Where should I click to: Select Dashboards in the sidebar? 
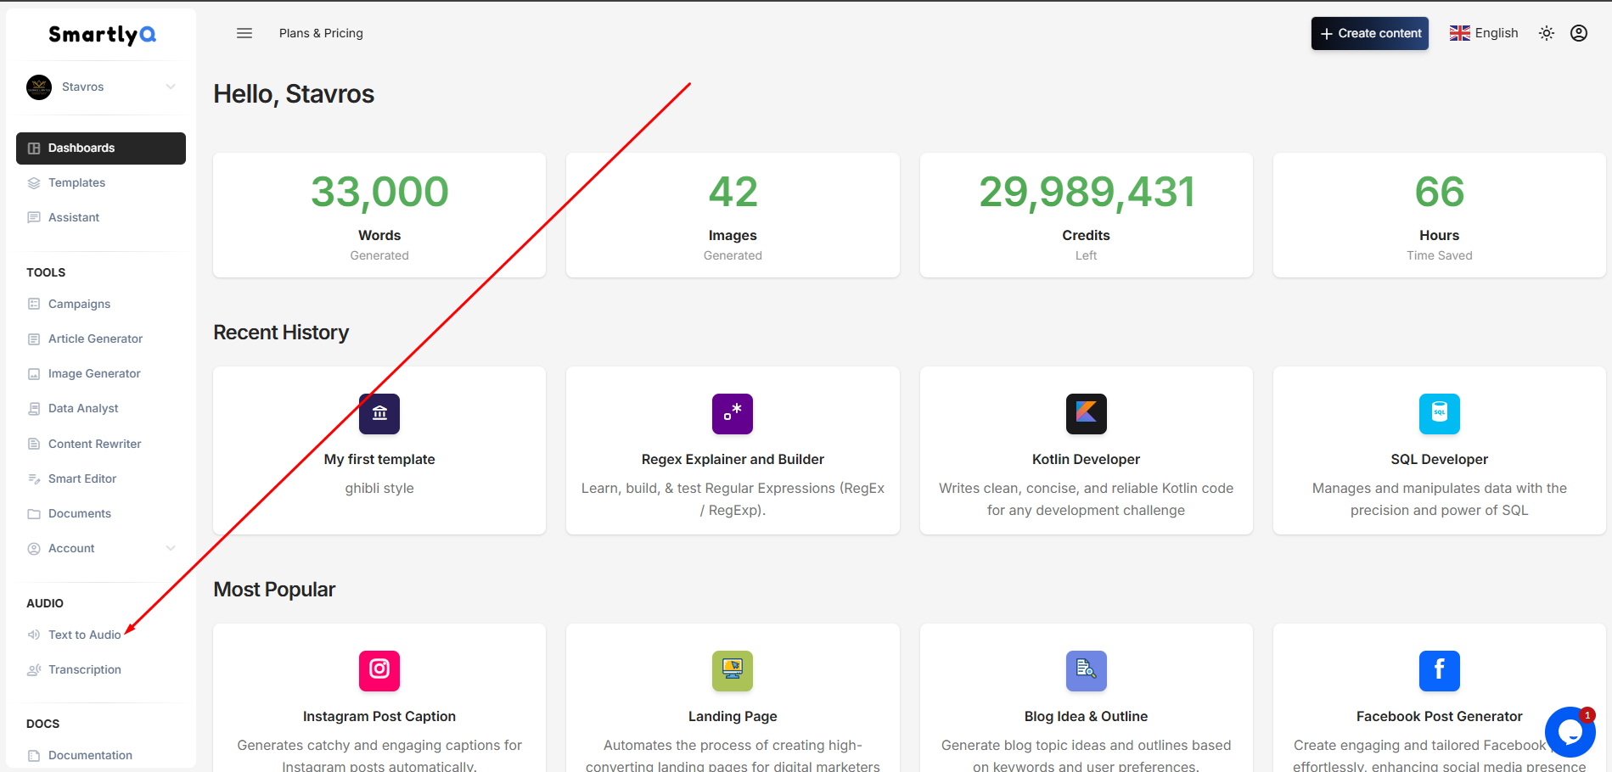tap(101, 148)
